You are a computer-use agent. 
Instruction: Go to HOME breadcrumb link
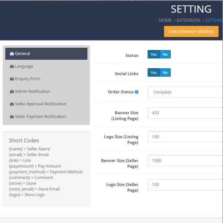[x=165, y=21]
